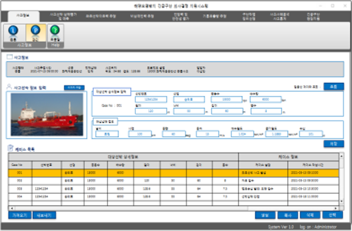The image size is (352, 231).
Task: Click the red tanker ship photo
Action: pyautogui.click(x=47, y=114)
